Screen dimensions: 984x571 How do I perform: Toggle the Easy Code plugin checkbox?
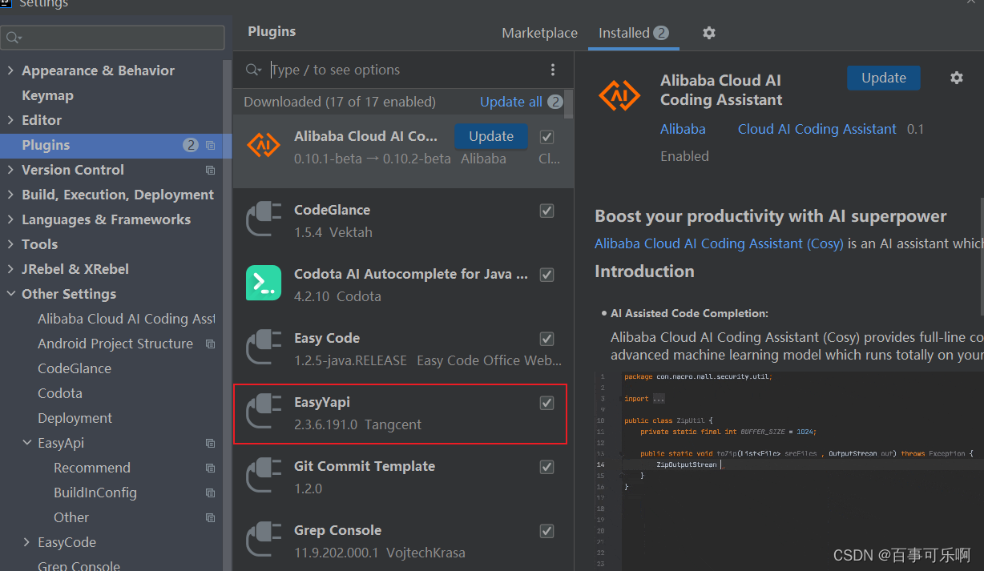click(546, 339)
